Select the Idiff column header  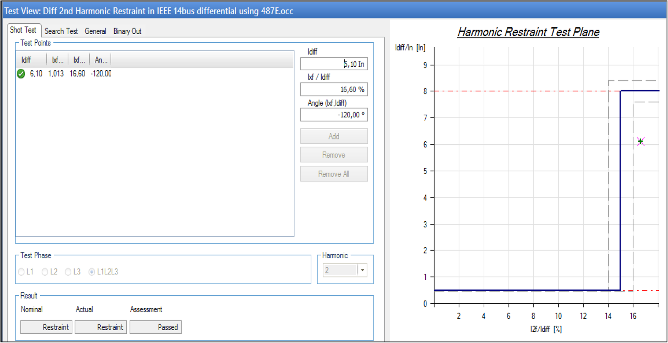pos(31,60)
